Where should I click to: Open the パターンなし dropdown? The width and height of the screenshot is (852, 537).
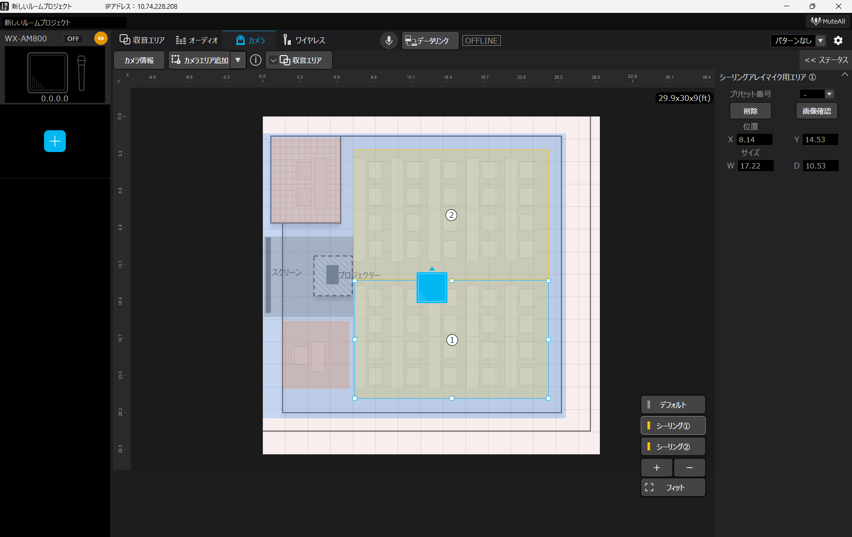click(x=799, y=40)
